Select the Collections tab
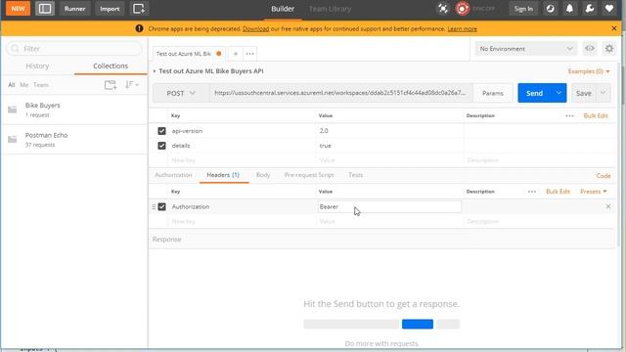Screen dimensions: 626x352 [111, 66]
